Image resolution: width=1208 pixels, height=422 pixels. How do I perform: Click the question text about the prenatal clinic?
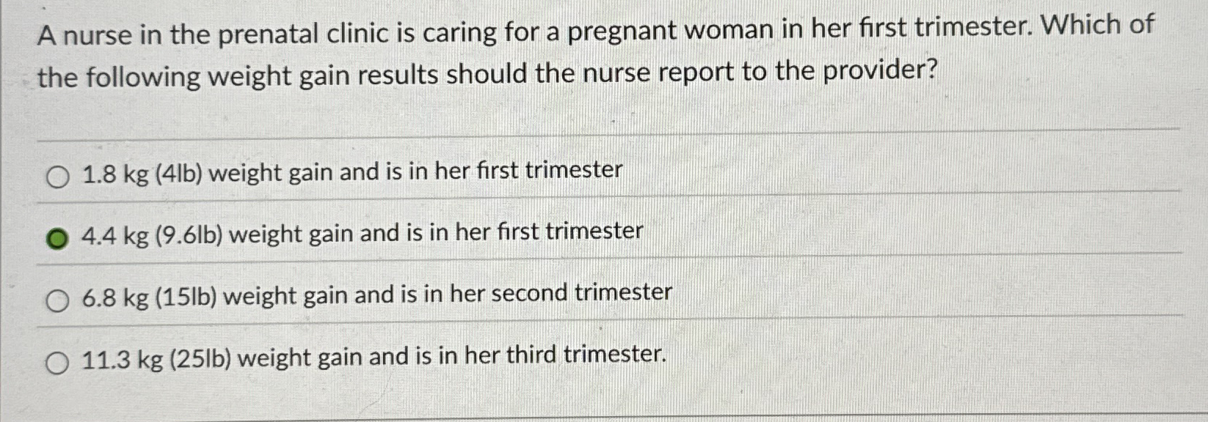pyautogui.click(x=514, y=51)
